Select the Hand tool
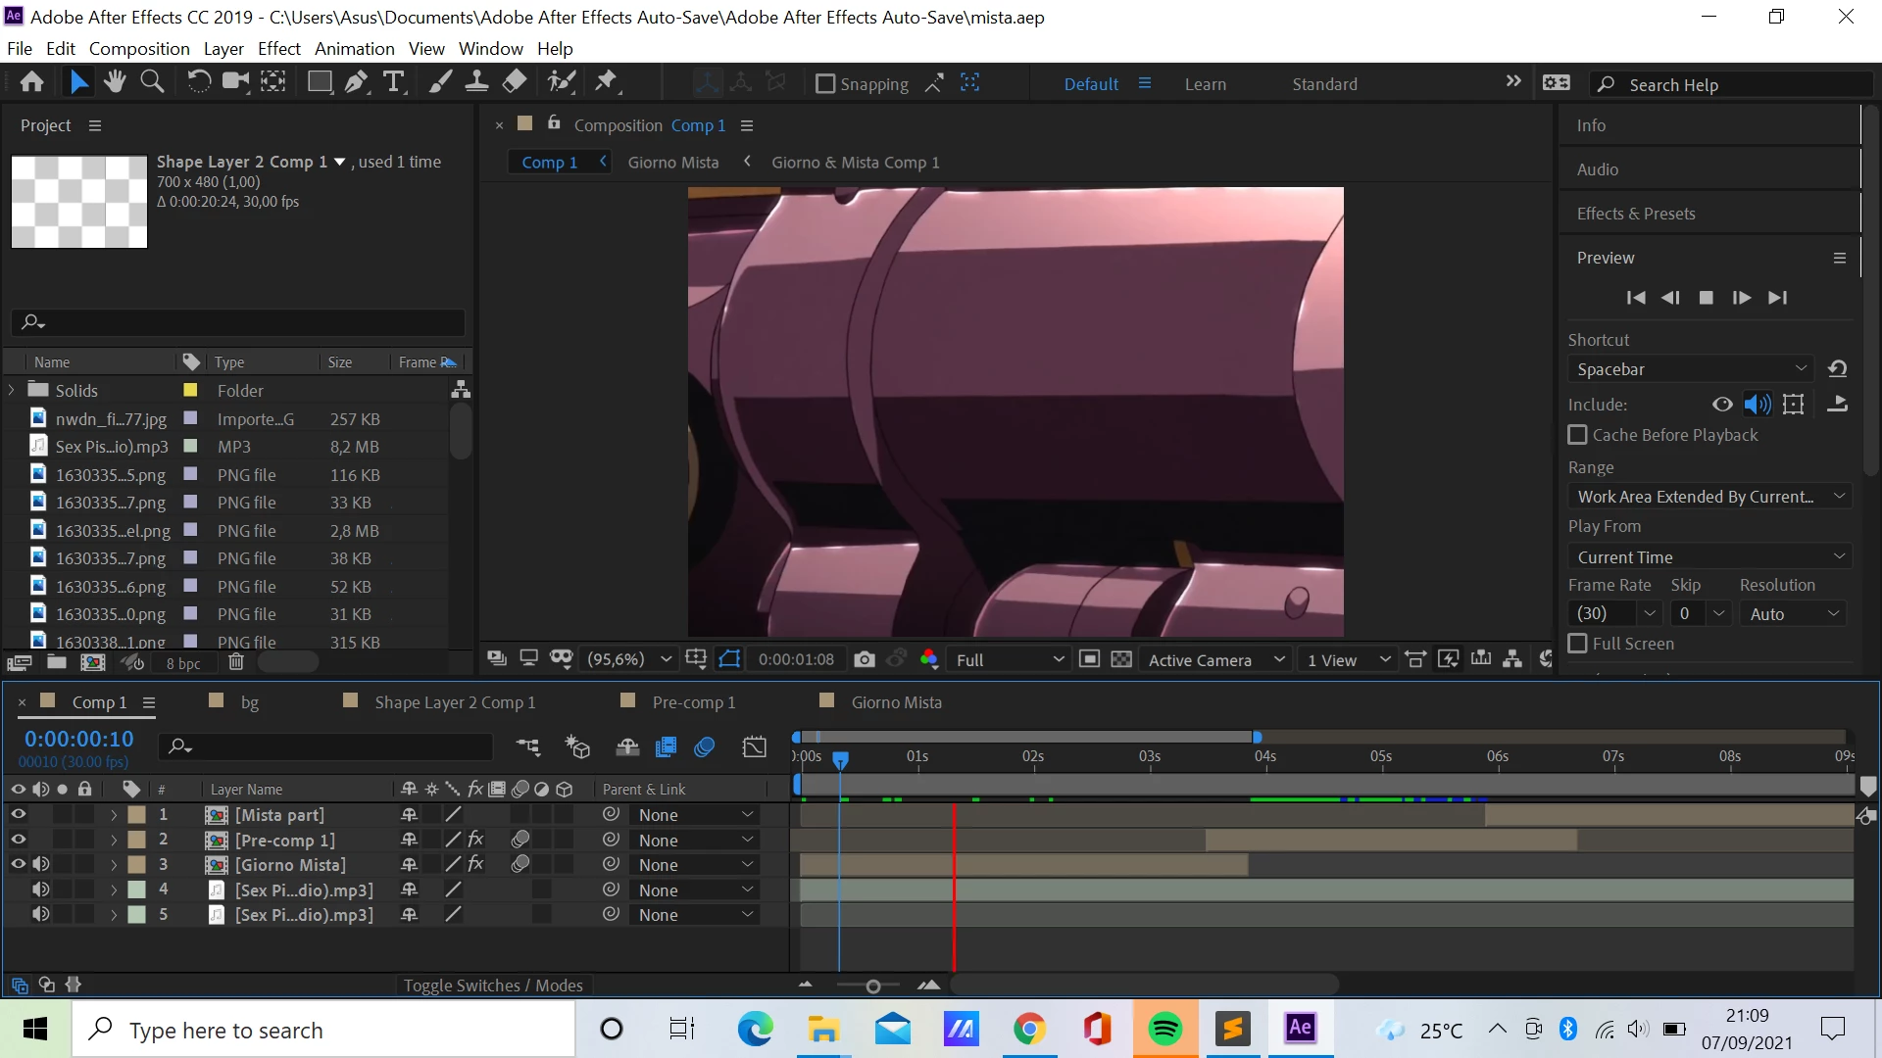The image size is (1882, 1058). [115, 82]
